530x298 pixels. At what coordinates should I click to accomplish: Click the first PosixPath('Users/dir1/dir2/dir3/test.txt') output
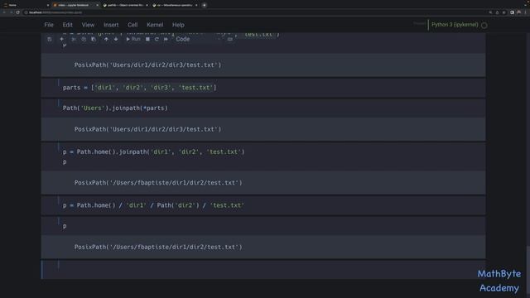(147, 65)
